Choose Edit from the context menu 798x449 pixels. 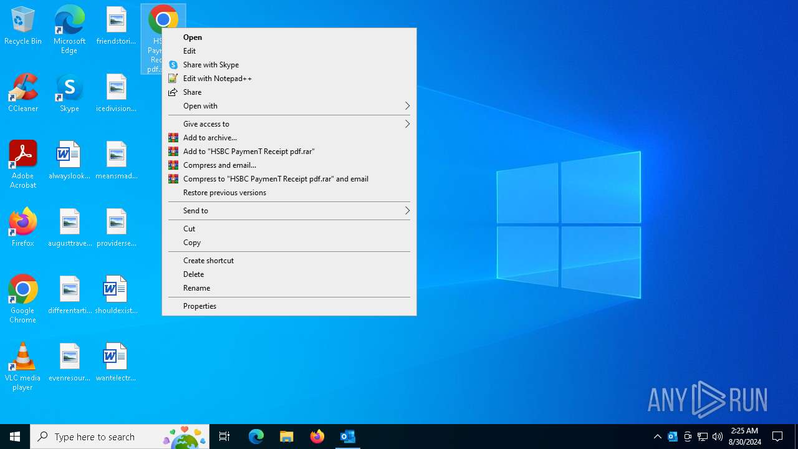[289, 51]
